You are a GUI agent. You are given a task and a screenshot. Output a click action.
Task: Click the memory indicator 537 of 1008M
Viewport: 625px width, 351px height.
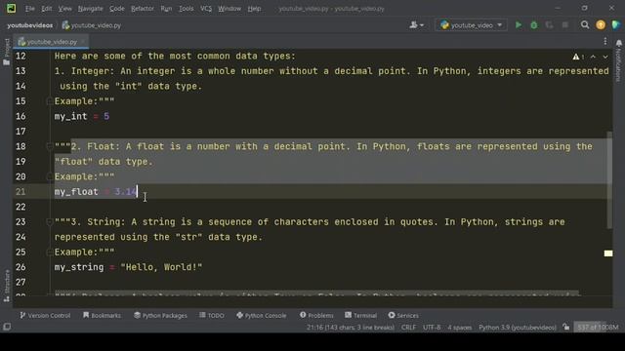click(598, 328)
